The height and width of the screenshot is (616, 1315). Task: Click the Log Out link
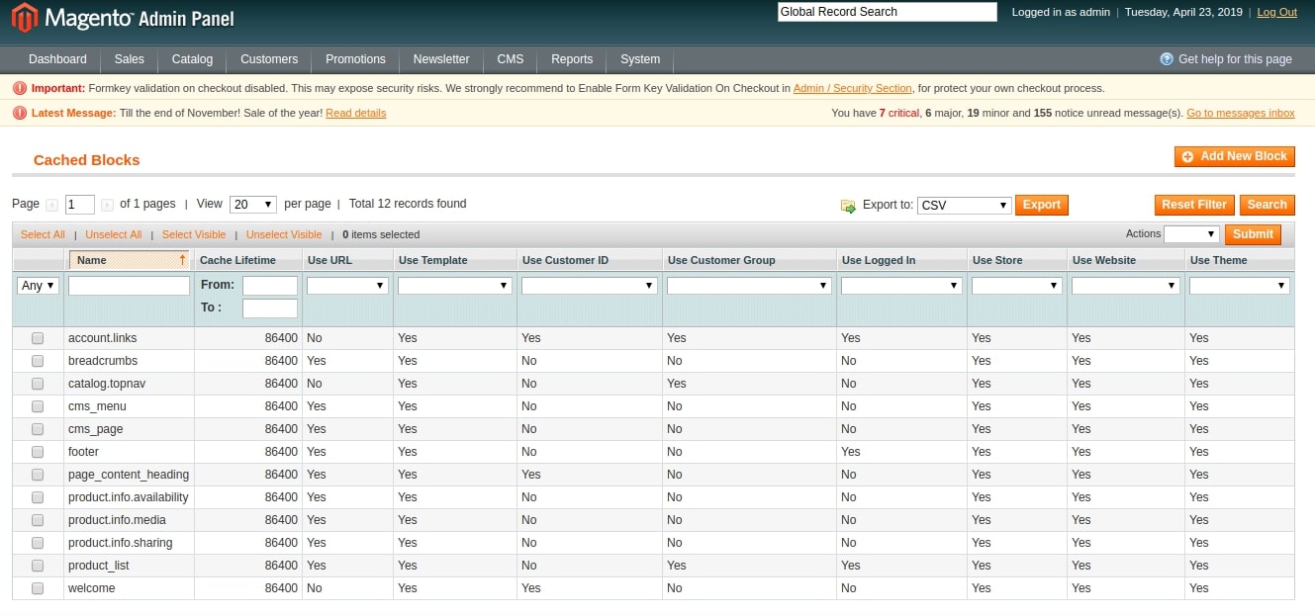click(x=1276, y=12)
